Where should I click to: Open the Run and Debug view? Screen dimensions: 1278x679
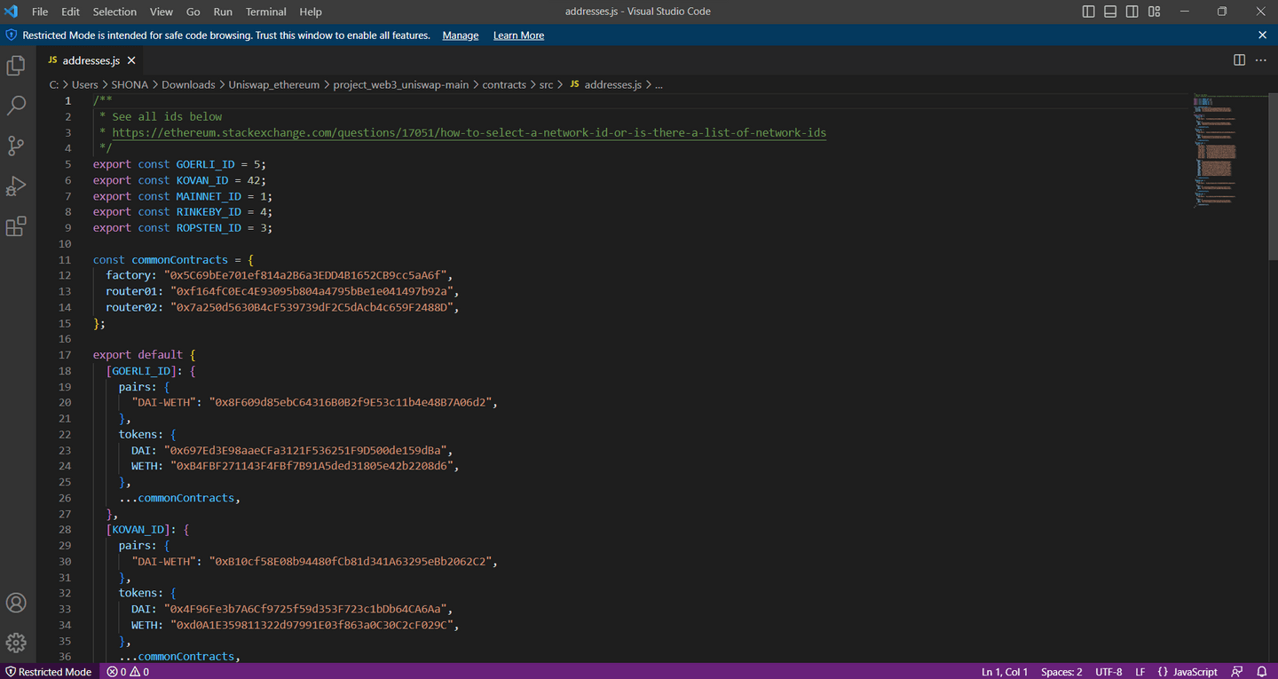pos(16,186)
